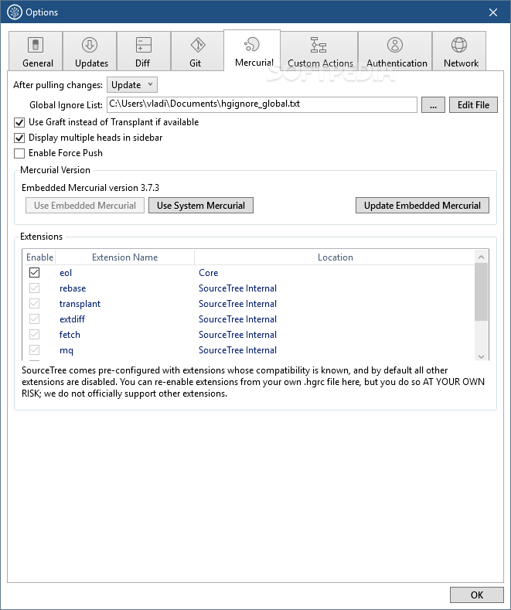Toggle the extdiff extension checkbox
Screen dimensions: 511x610
coord(34,319)
